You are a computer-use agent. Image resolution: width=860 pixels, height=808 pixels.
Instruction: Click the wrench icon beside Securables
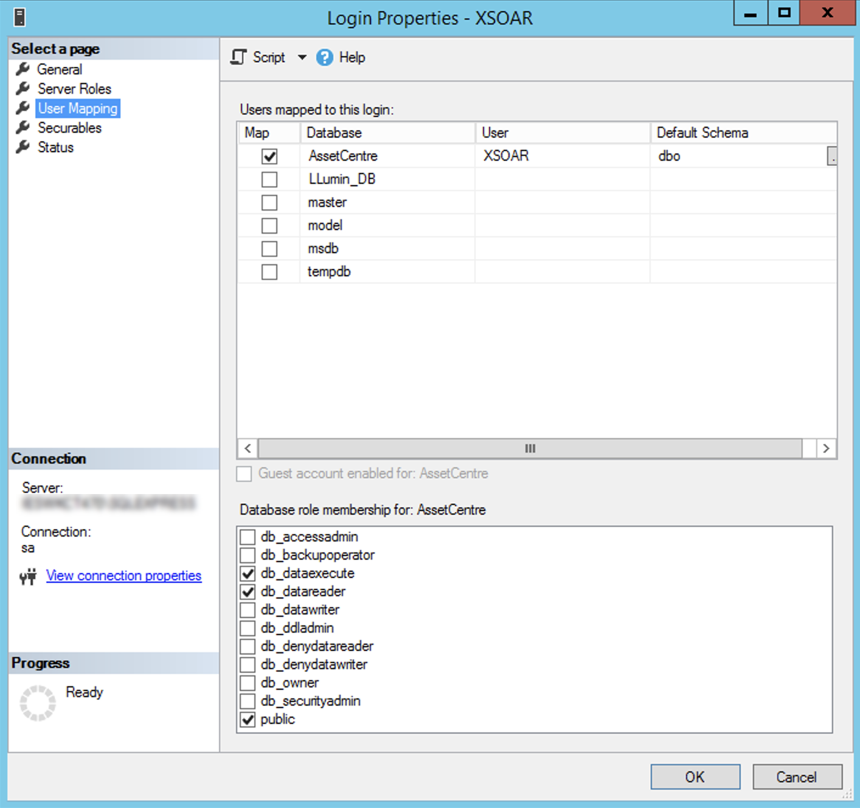(x=23, y=127)
